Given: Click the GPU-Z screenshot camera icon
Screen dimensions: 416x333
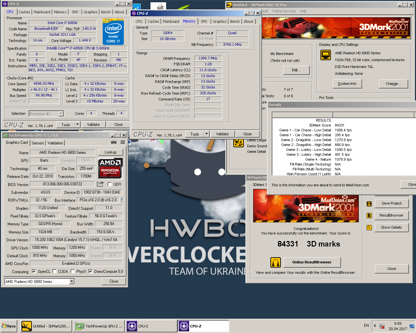Looking at the screenshot, I should tap(114, 142).
